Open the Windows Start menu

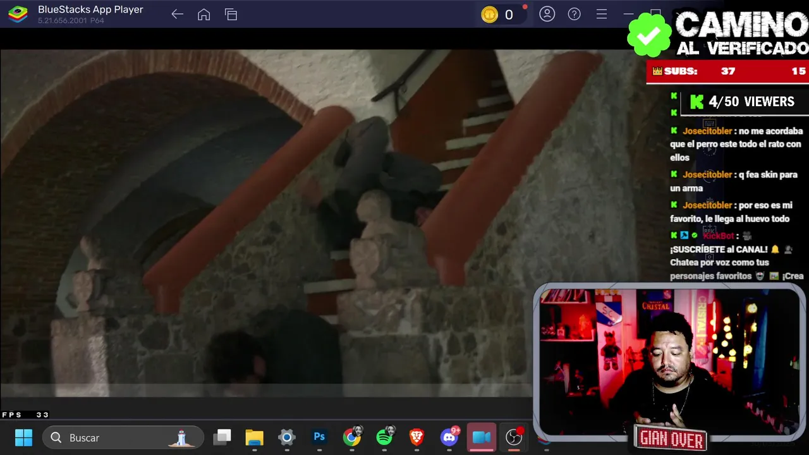[x=23, y=437]
